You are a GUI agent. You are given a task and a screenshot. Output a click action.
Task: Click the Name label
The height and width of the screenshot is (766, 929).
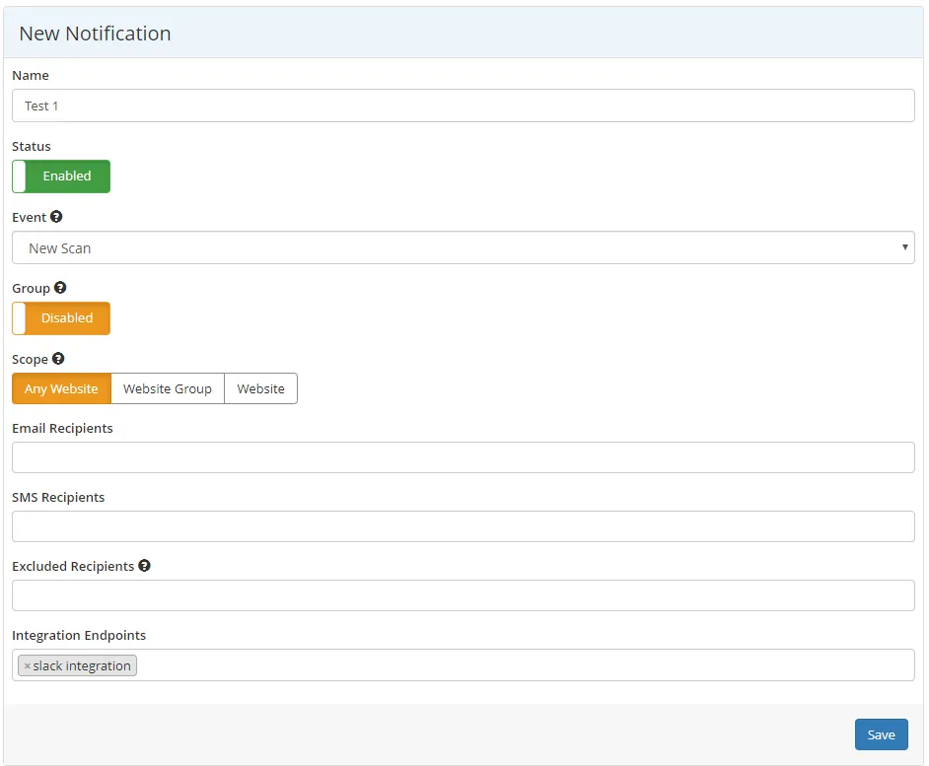[x=31, y=75]
